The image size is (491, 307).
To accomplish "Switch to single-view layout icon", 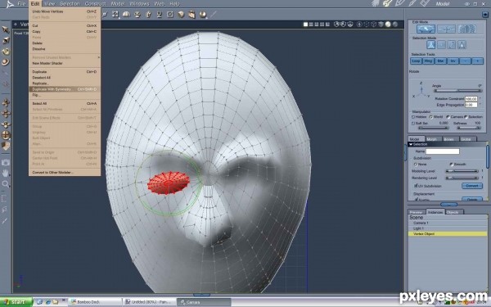I will click(305, 24).
